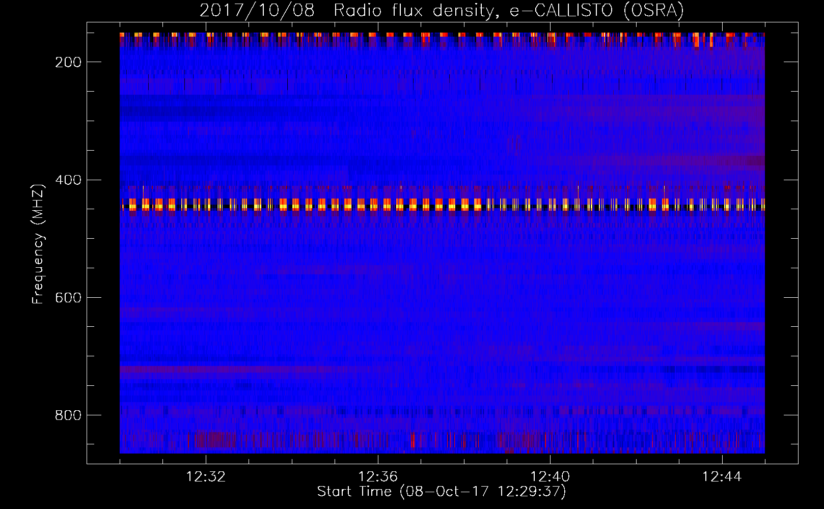Image resolution: width=824 pixels, height=509 pixels.
Task: Click the 12:32 time tick label
Action: (206, 477)
